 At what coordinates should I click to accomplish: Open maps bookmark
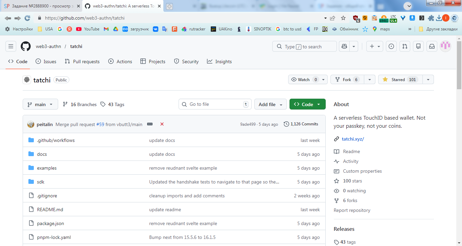click(x=381, y=29)
